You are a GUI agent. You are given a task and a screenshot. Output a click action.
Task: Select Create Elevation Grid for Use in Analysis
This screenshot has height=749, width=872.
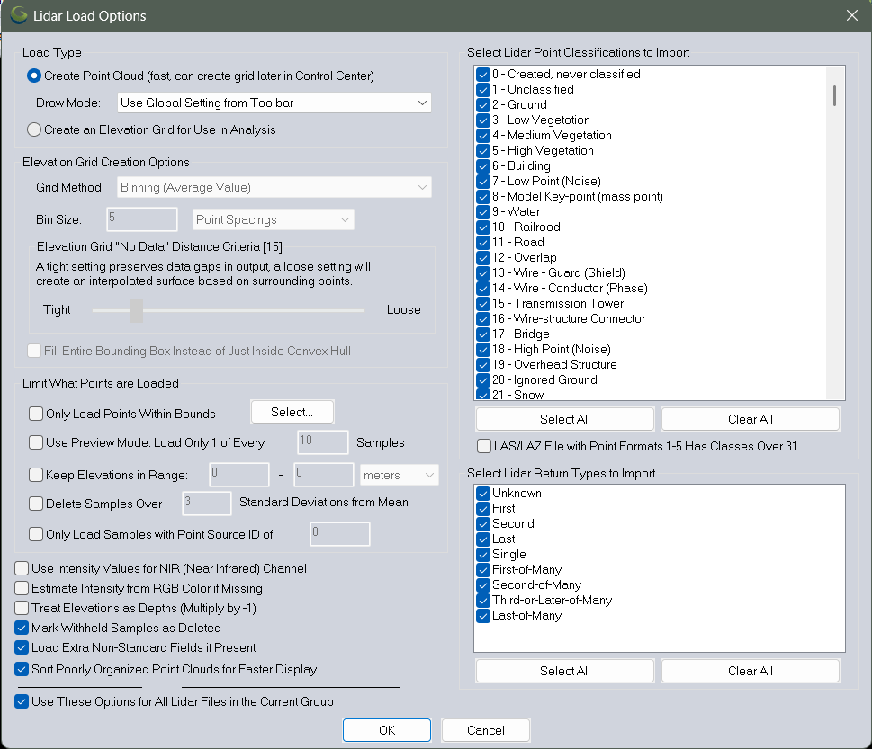coord(35,129)
